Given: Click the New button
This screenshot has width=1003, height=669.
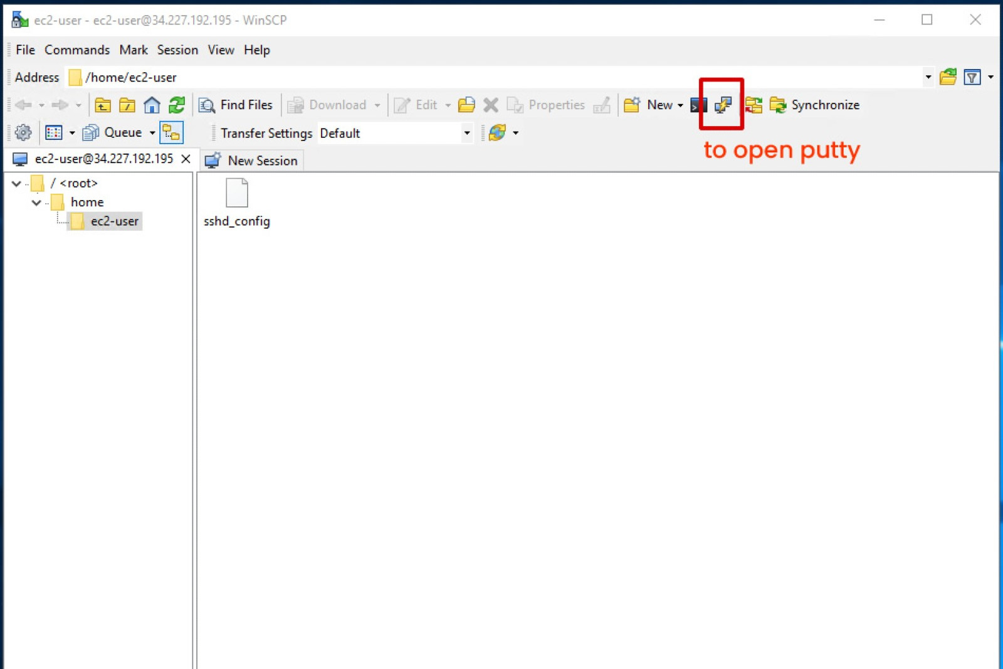Looking at the screenshot, I should (648, 105).
